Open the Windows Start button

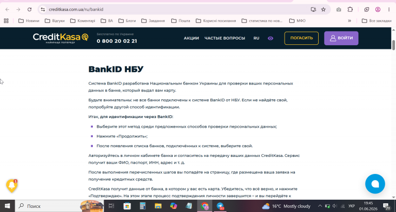[7, 206]
